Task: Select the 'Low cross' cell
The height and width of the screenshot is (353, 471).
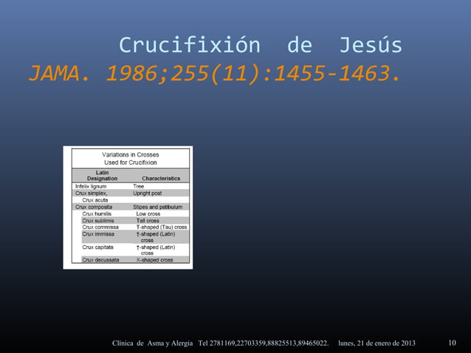Action: coord(148,214)
